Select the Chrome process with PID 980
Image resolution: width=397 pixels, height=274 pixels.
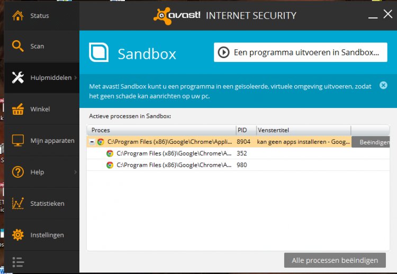(238, 165)
